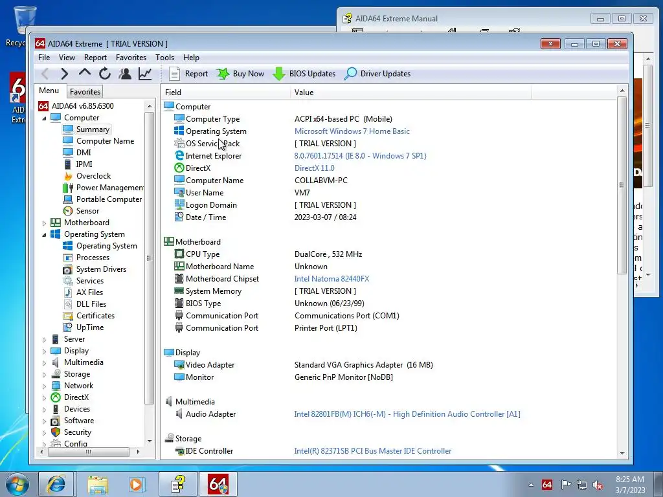Open the Tools menu
The width and height of the screenshot is (663, 497).
165,58
